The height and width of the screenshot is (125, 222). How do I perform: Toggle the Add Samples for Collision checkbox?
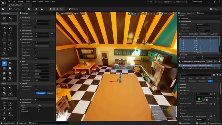(35, 86)
